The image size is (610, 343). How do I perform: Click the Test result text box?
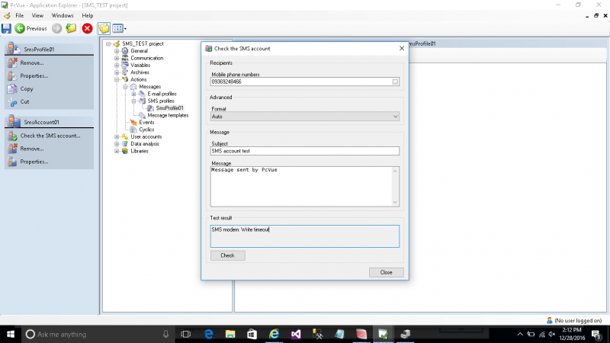(x=304, y=236)
